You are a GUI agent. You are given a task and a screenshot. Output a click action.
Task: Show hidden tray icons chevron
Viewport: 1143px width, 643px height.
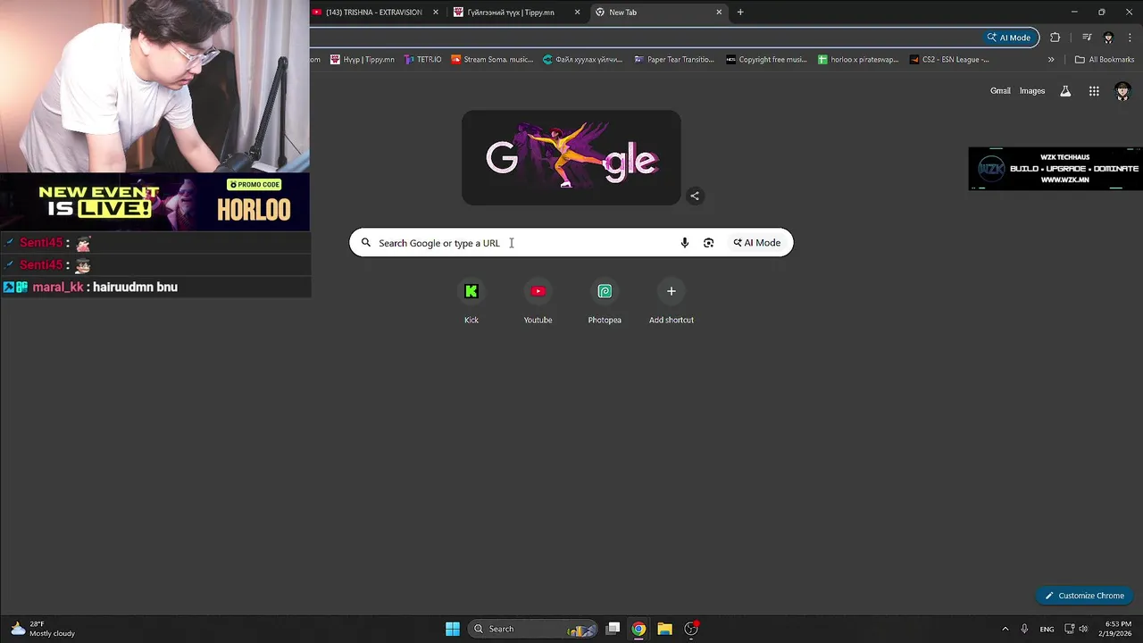click(1005, 629)
